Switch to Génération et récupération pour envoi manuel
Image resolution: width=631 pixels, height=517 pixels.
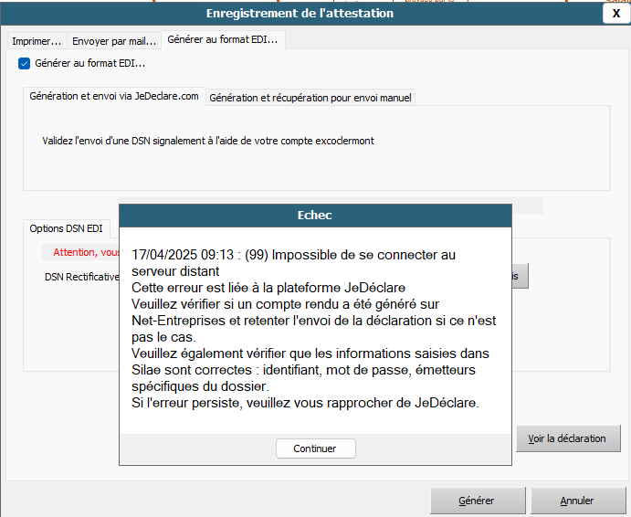pyautogui.click(x=310, y=98)
